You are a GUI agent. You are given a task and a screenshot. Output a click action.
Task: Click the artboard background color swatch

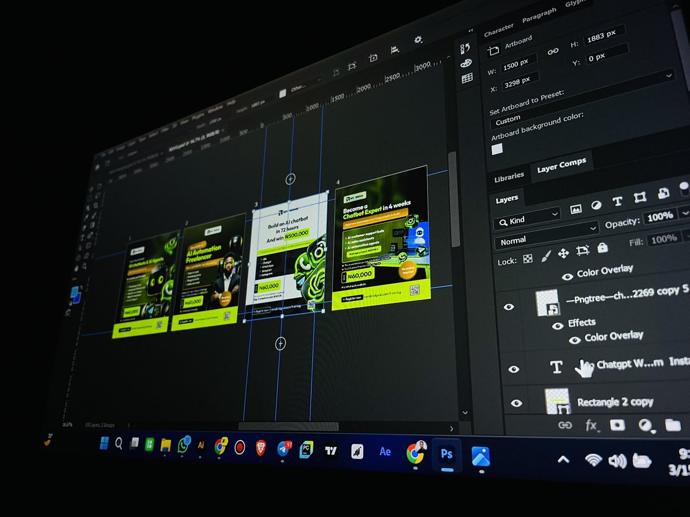pos(497,149)
